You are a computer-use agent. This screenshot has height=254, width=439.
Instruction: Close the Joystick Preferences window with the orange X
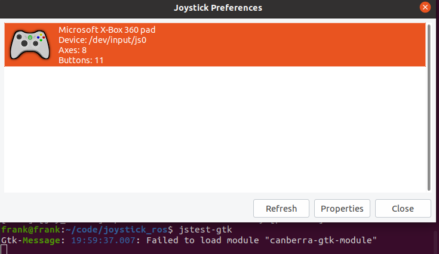[x=425, y=8]
